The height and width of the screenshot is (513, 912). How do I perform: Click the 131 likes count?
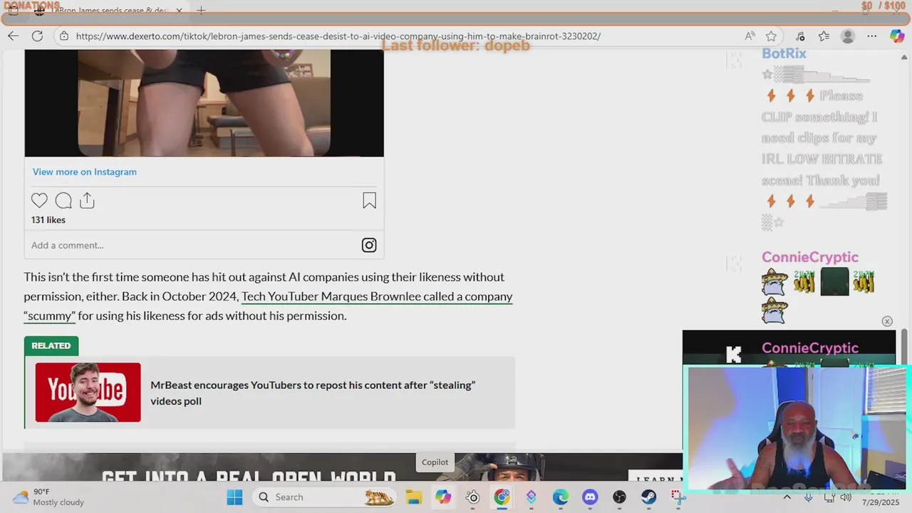point(48,220)
